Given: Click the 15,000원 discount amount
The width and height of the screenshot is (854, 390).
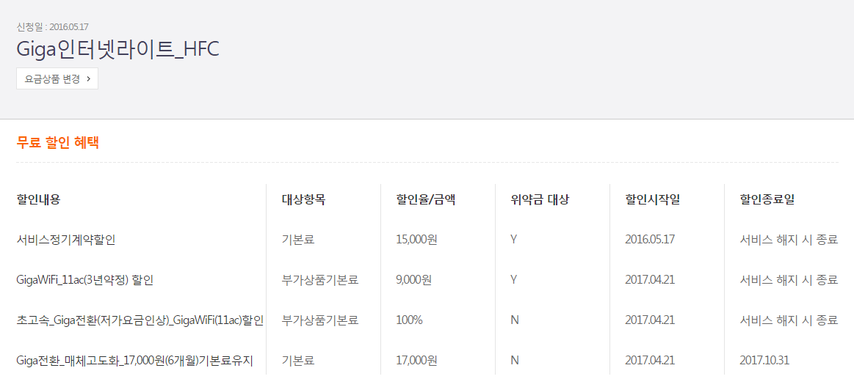Looking at the screenshot, I should [416, 240].
